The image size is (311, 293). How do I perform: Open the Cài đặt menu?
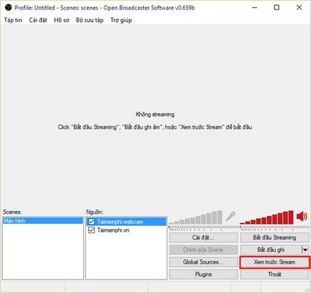[38, 20]
